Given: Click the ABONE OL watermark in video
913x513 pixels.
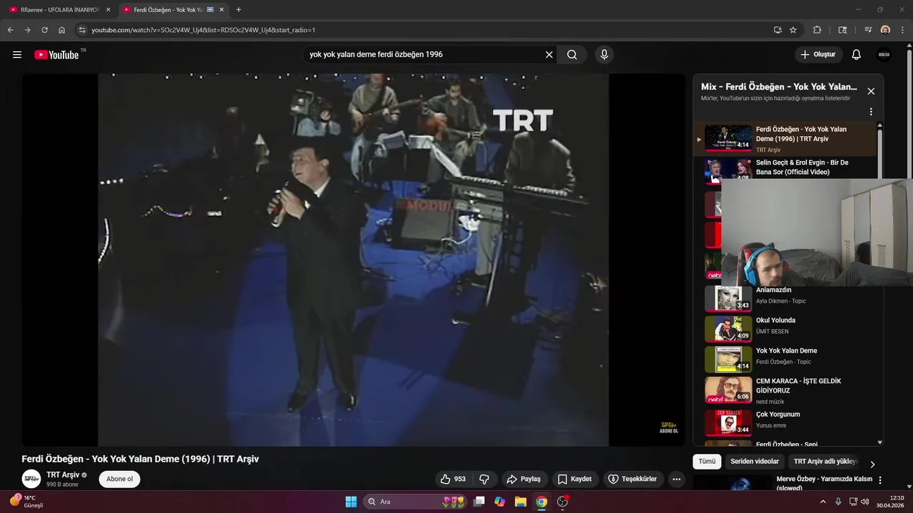Looking at the screenshot, I should (x=668, y=427).
